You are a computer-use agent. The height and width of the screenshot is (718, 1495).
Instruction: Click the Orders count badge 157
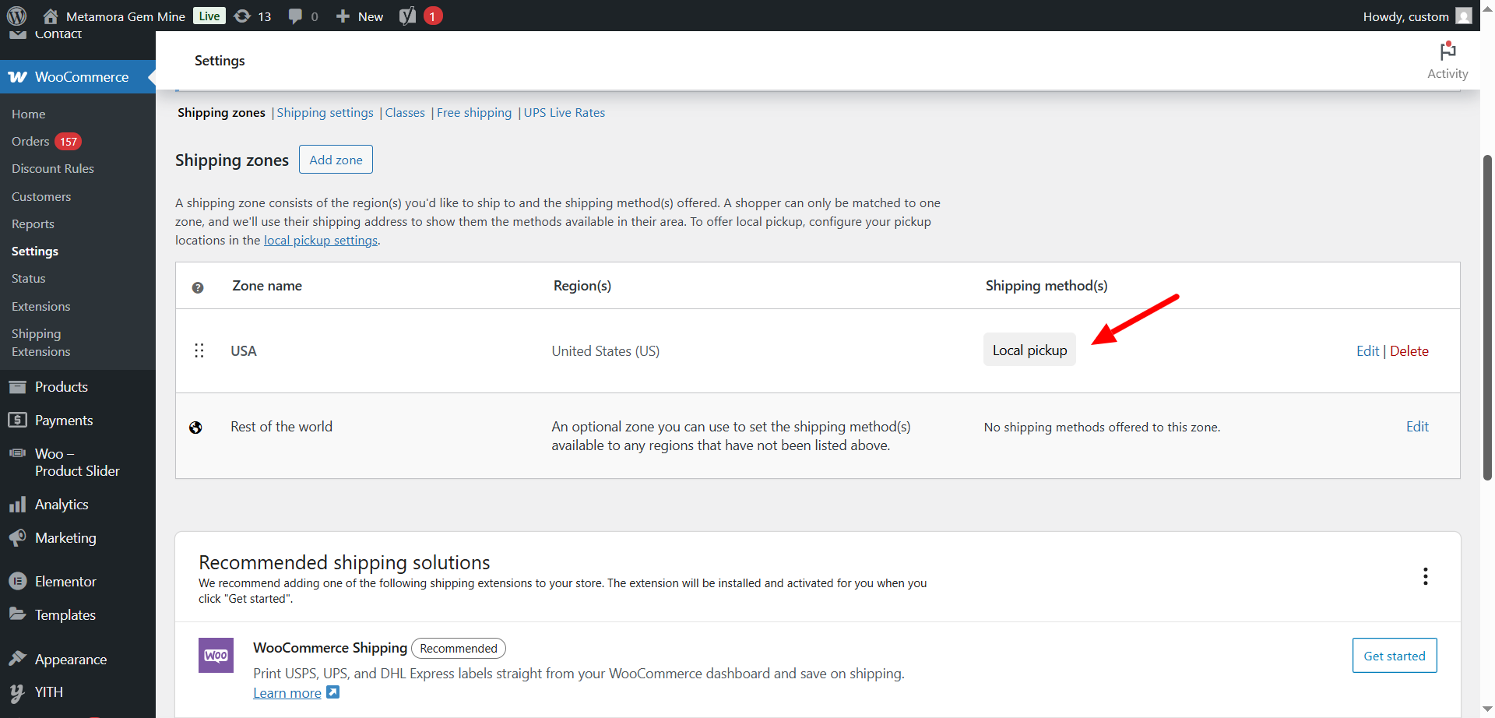69,142
